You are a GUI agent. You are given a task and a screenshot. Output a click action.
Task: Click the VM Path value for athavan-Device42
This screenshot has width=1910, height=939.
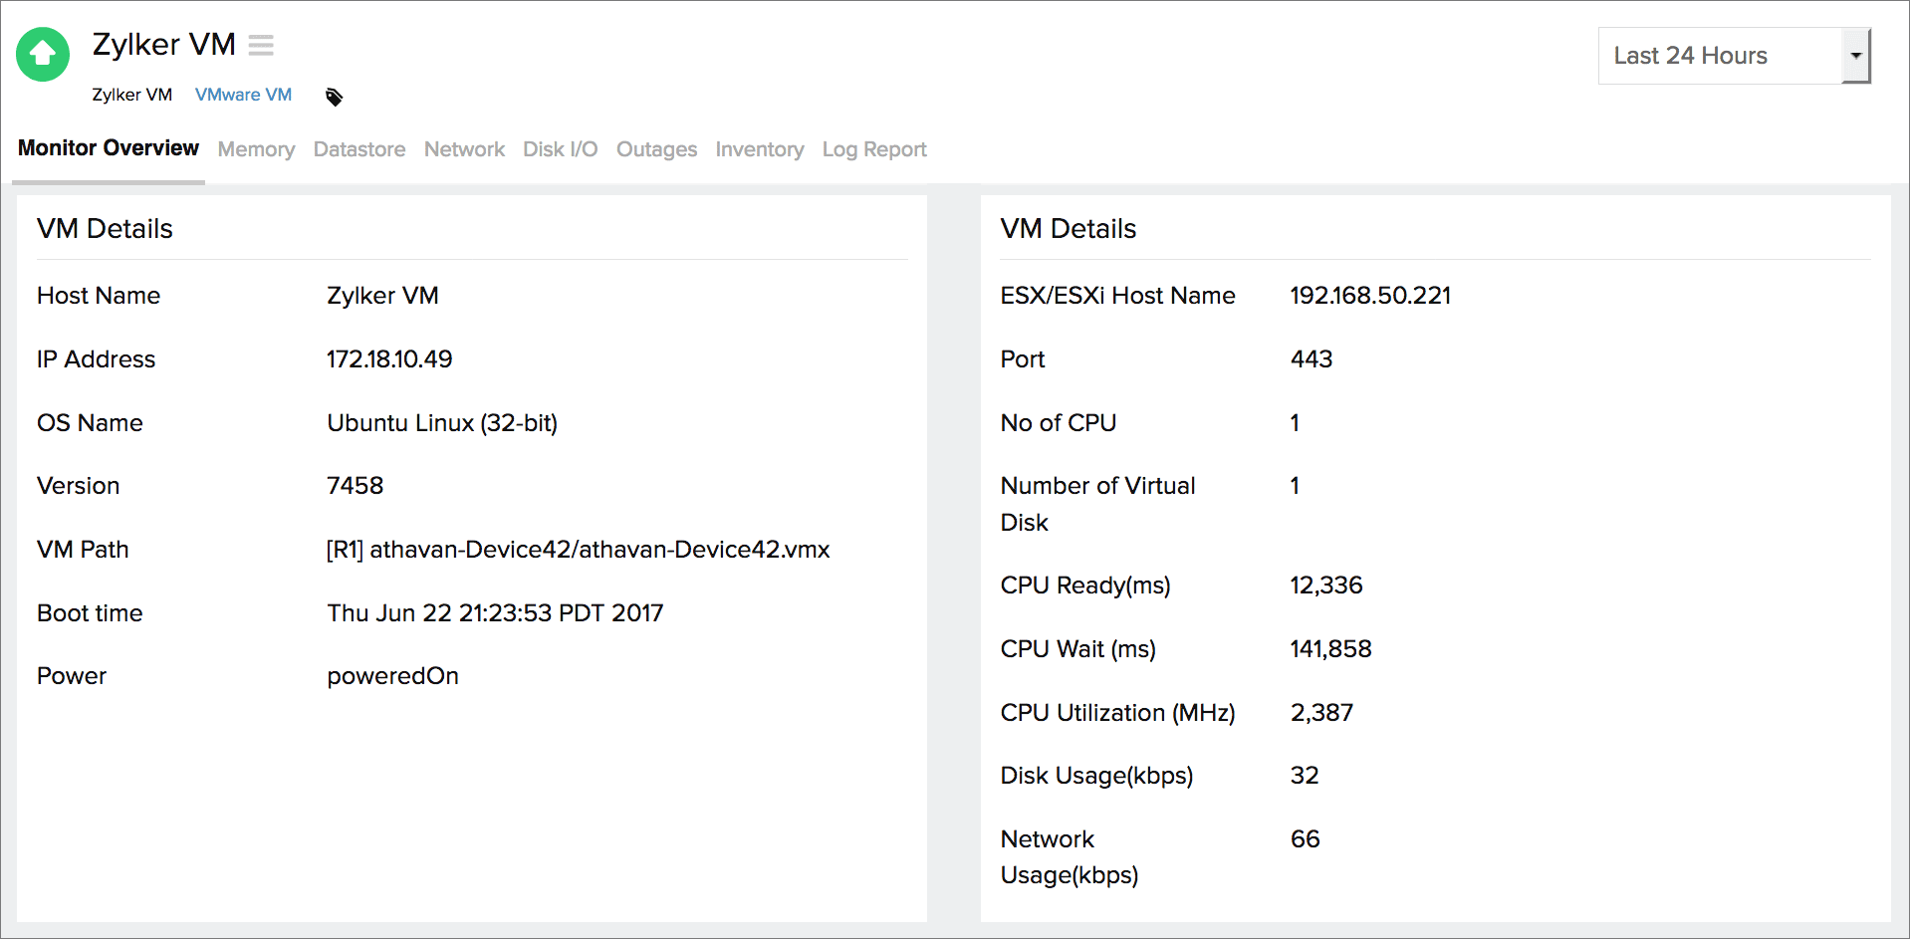coord(578,549)
